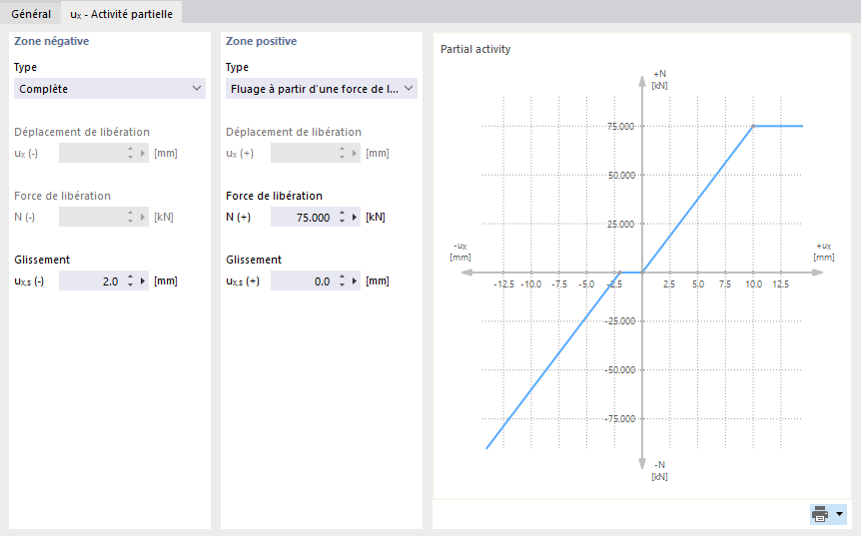861x536 pixels.
Task: Click the print diagram icon
Action: point(821,514)
